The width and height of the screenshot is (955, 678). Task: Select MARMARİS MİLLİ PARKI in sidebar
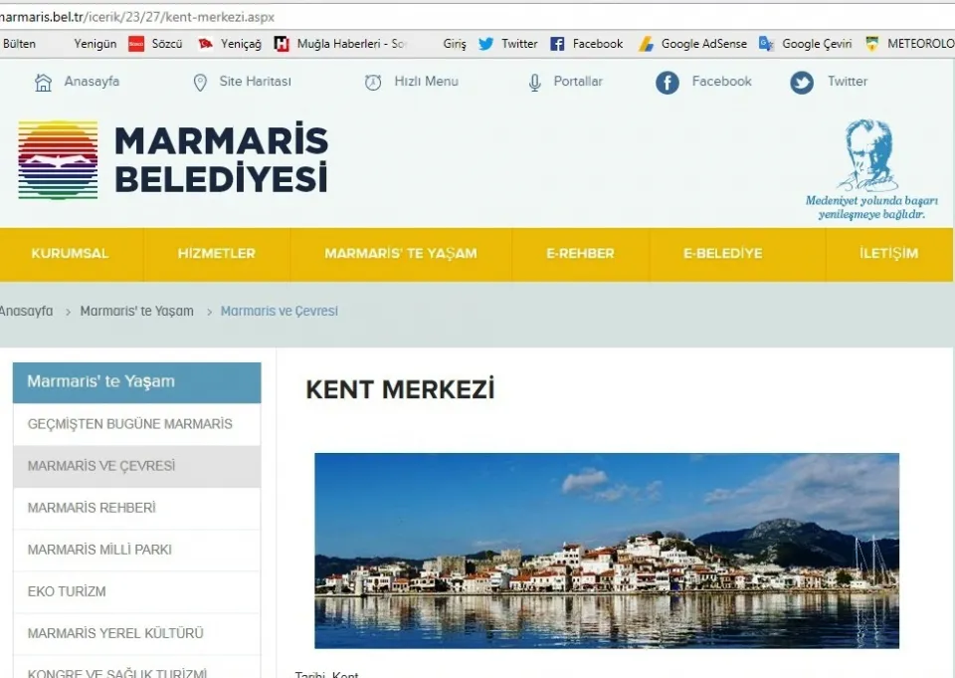tap(99, 550)
